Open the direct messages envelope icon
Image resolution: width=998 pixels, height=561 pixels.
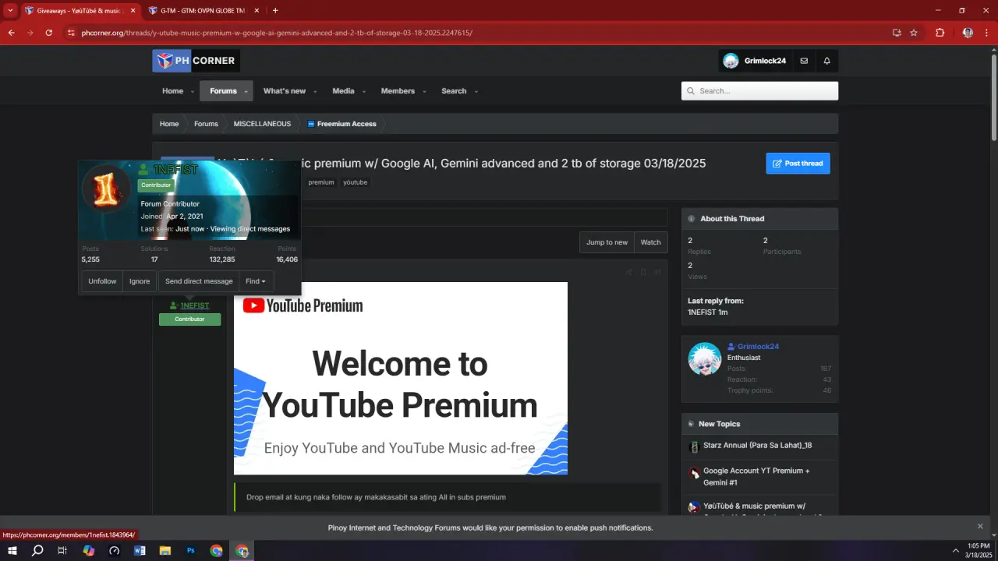pos(804,61)
